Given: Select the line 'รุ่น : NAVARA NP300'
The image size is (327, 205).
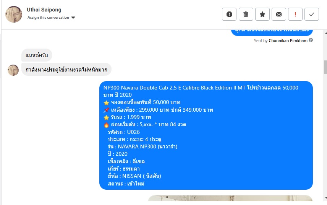Looking at the screenshot, I should point(142,146).
